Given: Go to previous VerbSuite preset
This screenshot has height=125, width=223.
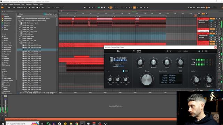Looking at the screenshot, I should coord(167,51).
